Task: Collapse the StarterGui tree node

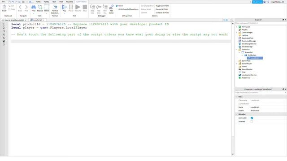Action: (x=236, y=50)
